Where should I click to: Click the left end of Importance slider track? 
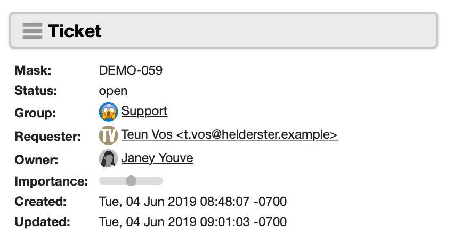(103, 181)
